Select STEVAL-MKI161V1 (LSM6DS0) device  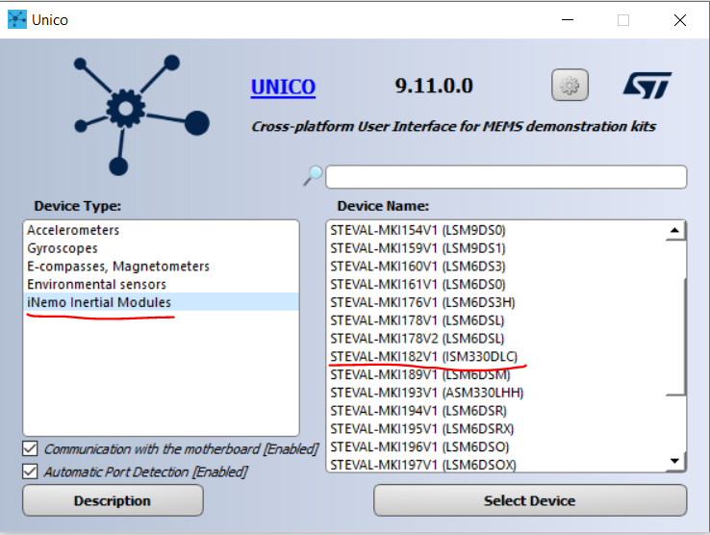(495, 285)
